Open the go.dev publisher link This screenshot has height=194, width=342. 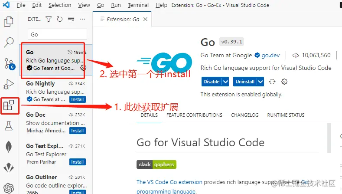(270, 55)
